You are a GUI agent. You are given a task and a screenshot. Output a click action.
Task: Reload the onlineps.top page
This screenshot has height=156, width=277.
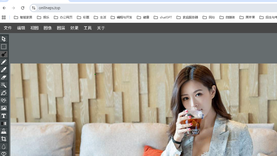23,8
